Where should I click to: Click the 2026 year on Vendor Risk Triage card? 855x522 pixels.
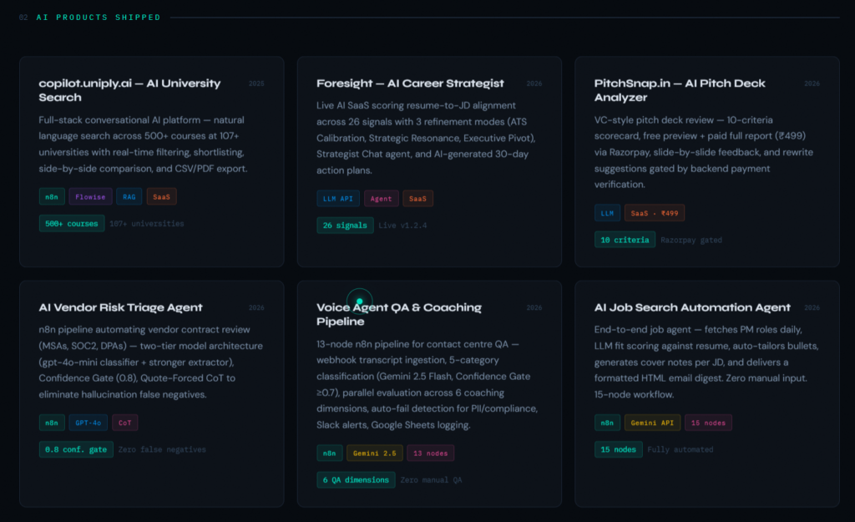256,307
